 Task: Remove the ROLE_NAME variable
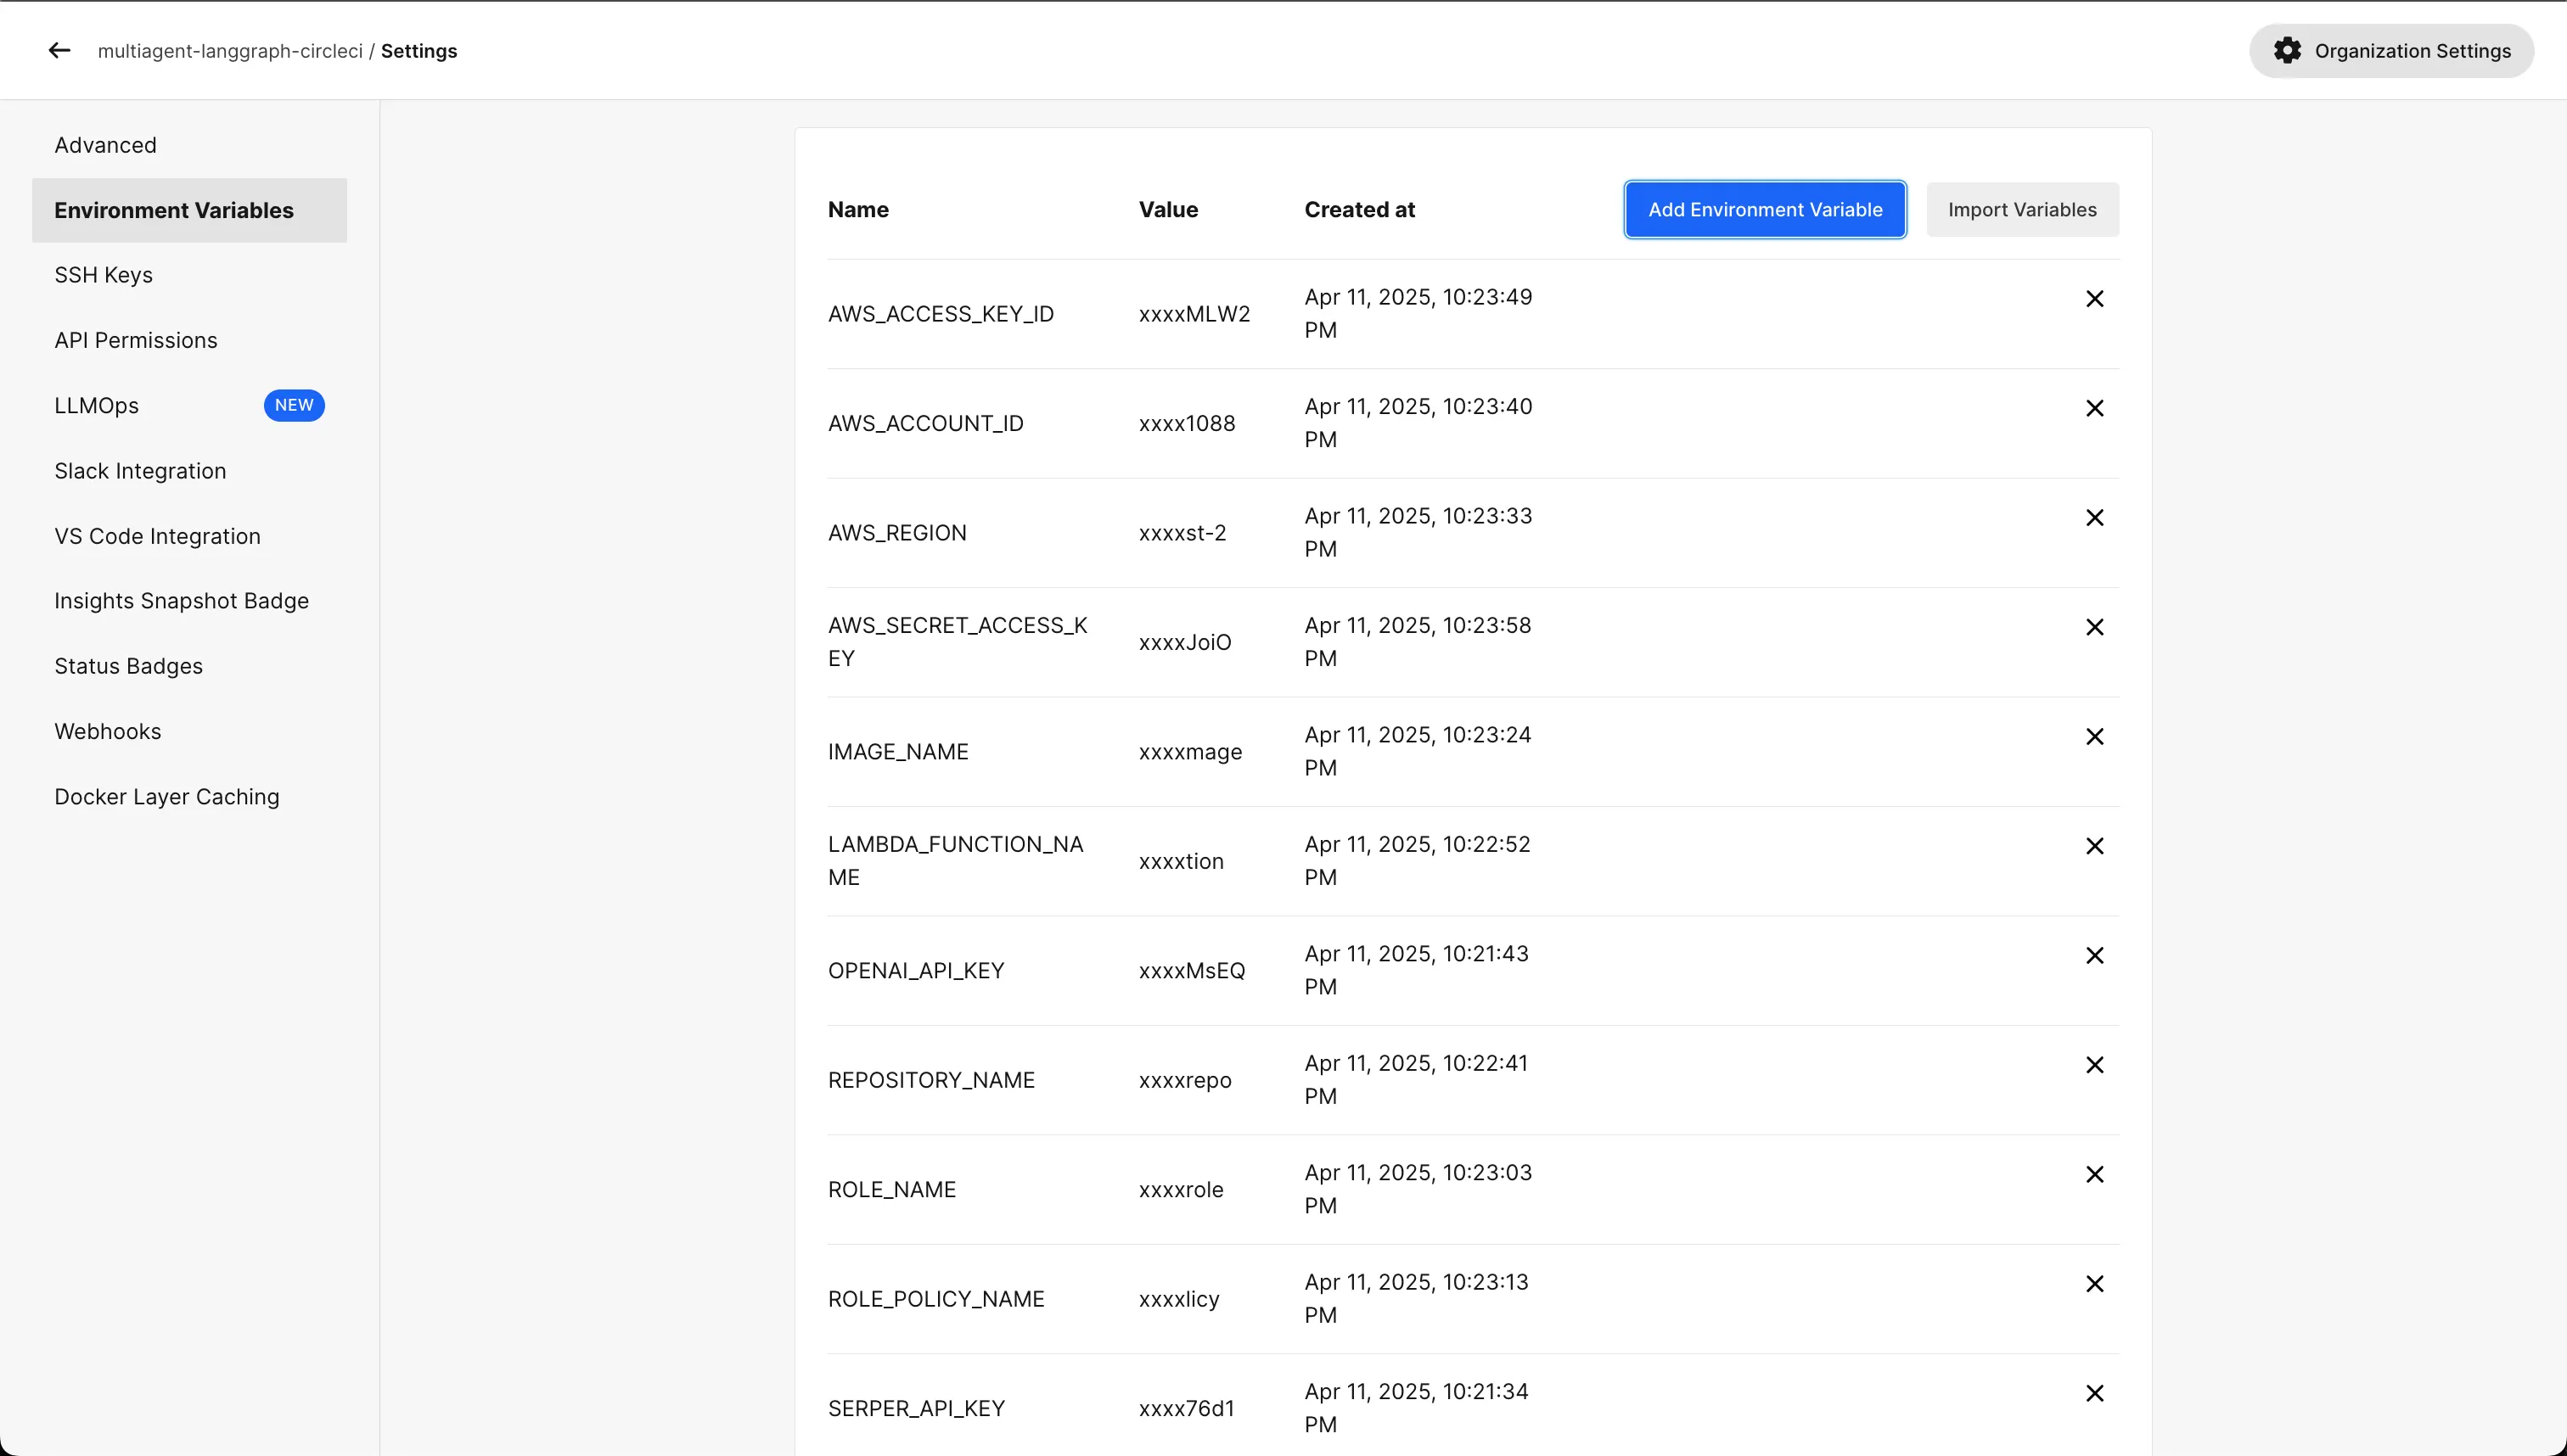pos(2094,1174)
